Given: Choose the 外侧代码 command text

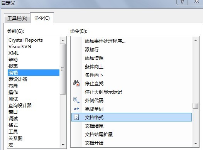Looking at the screenshot, I should click(x=94, y=101).
